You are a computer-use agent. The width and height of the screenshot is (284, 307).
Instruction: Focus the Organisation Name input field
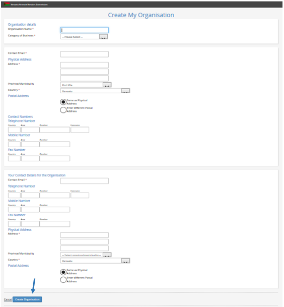[x=84, y=30]
